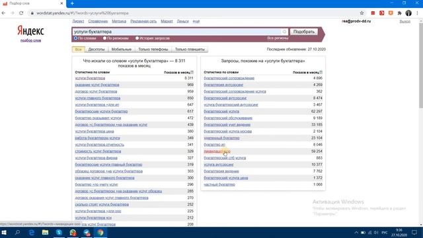The image size is (423, 238).
Task: Open a new browser tab
Action: (x=72, y=3)
